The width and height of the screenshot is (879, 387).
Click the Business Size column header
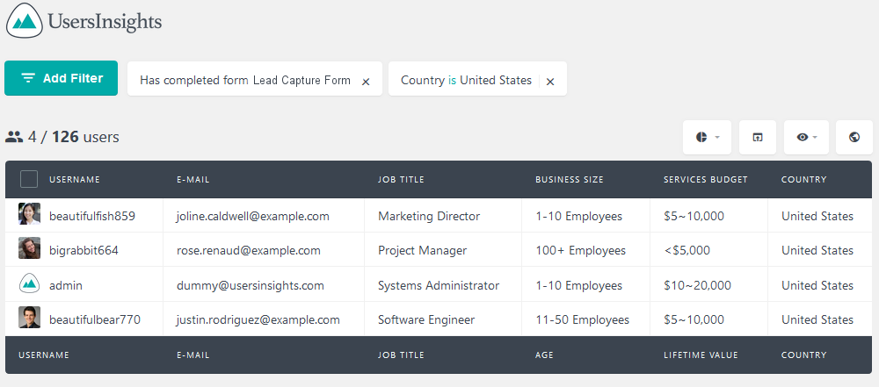(569, 180)
